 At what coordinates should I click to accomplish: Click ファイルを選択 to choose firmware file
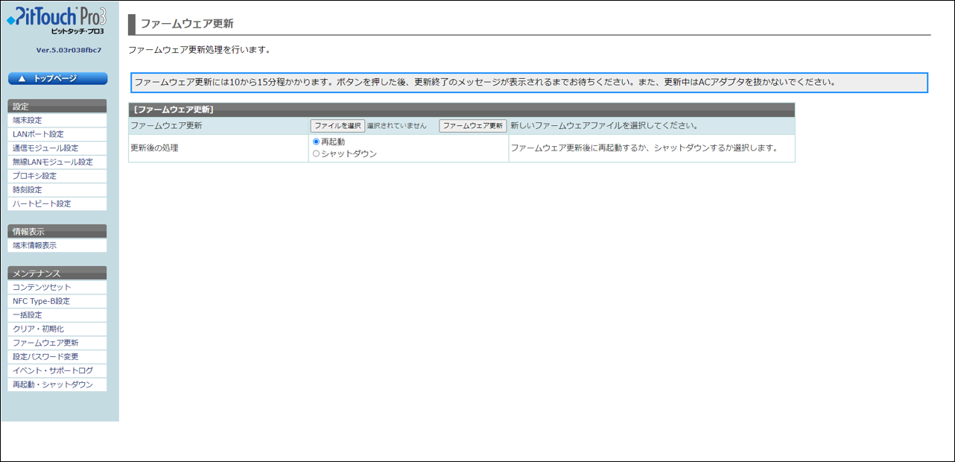[337, 126]
